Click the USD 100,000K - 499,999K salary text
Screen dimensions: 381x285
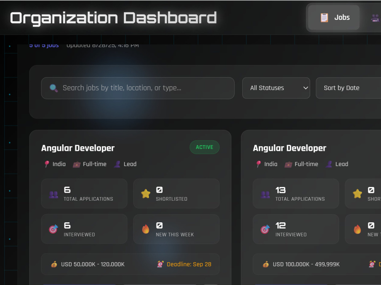[x=306, y=264]
